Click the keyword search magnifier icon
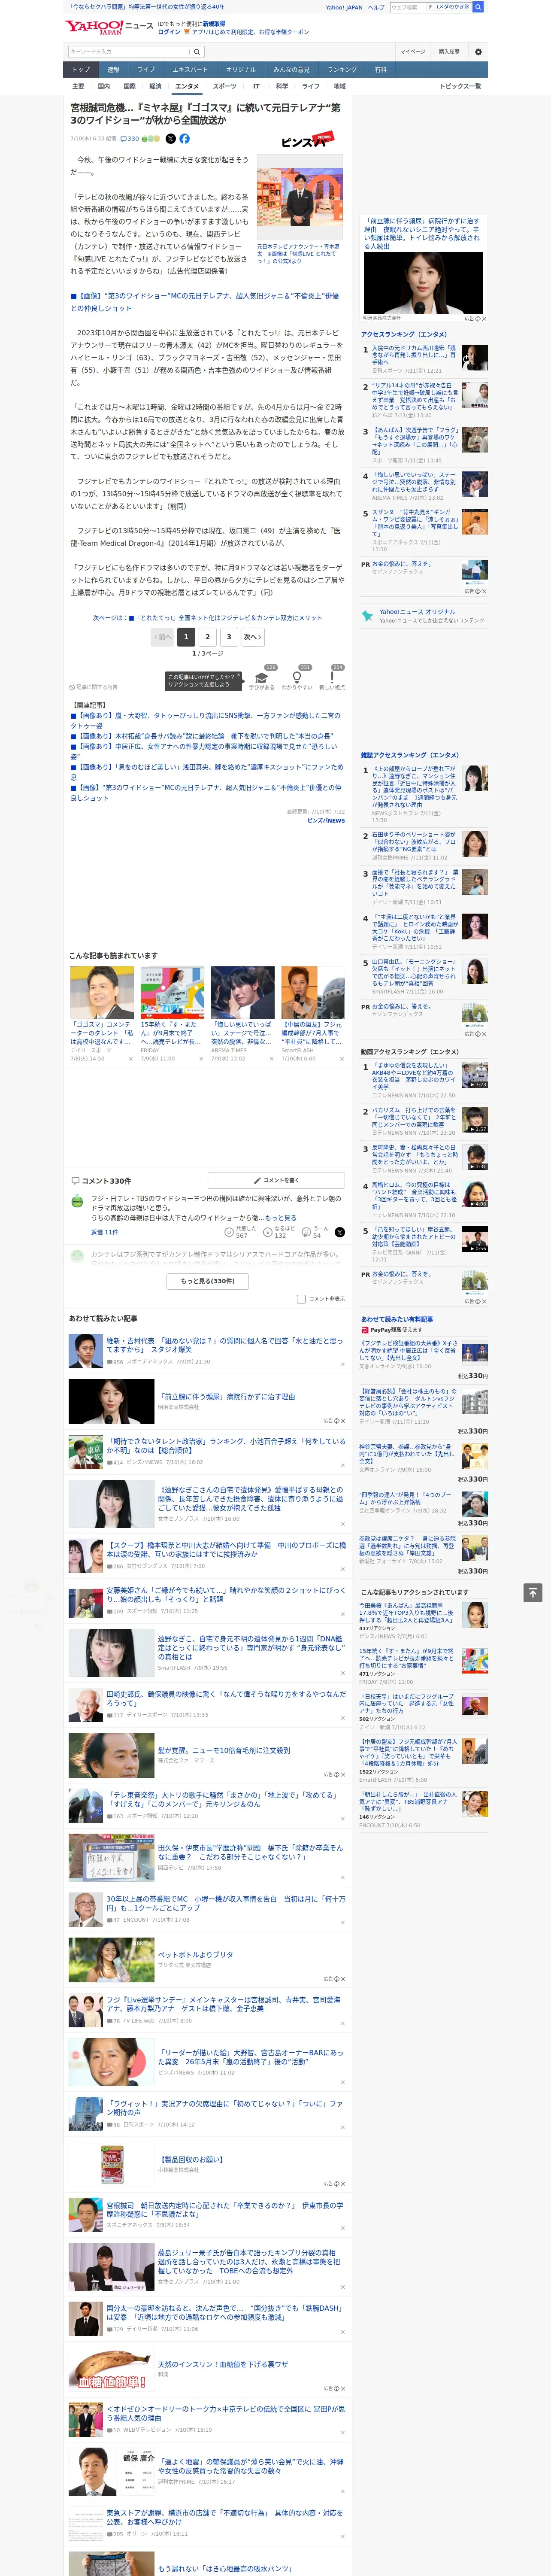Viewport: 551px width, 2576px height. point(197,52)
